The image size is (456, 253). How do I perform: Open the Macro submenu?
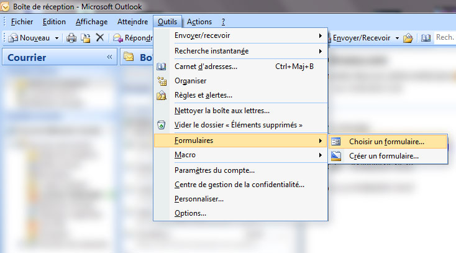(x=240, y=155)
